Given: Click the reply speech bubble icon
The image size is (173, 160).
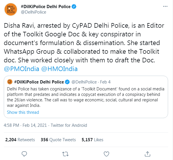Looking at the screenshot, I should pyautogui.click(x=24, y=154).
